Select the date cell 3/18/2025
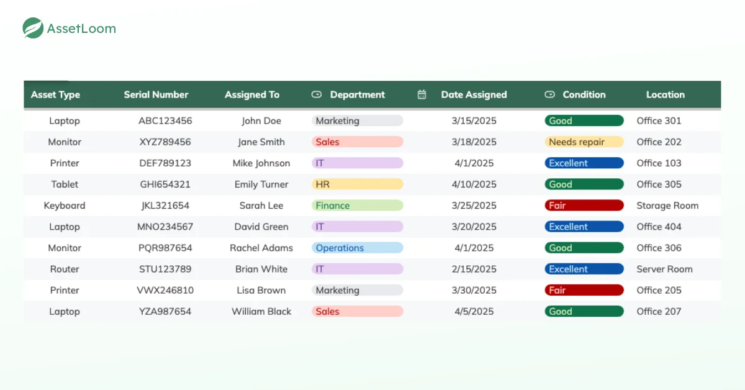The width and height of the screenshot is (745, 390). pos(474,142)
